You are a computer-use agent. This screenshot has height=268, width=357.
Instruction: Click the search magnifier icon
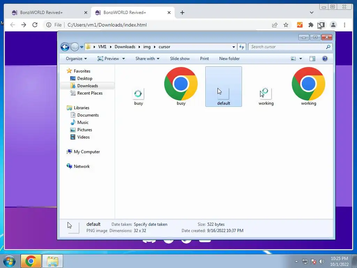[328, 47]
